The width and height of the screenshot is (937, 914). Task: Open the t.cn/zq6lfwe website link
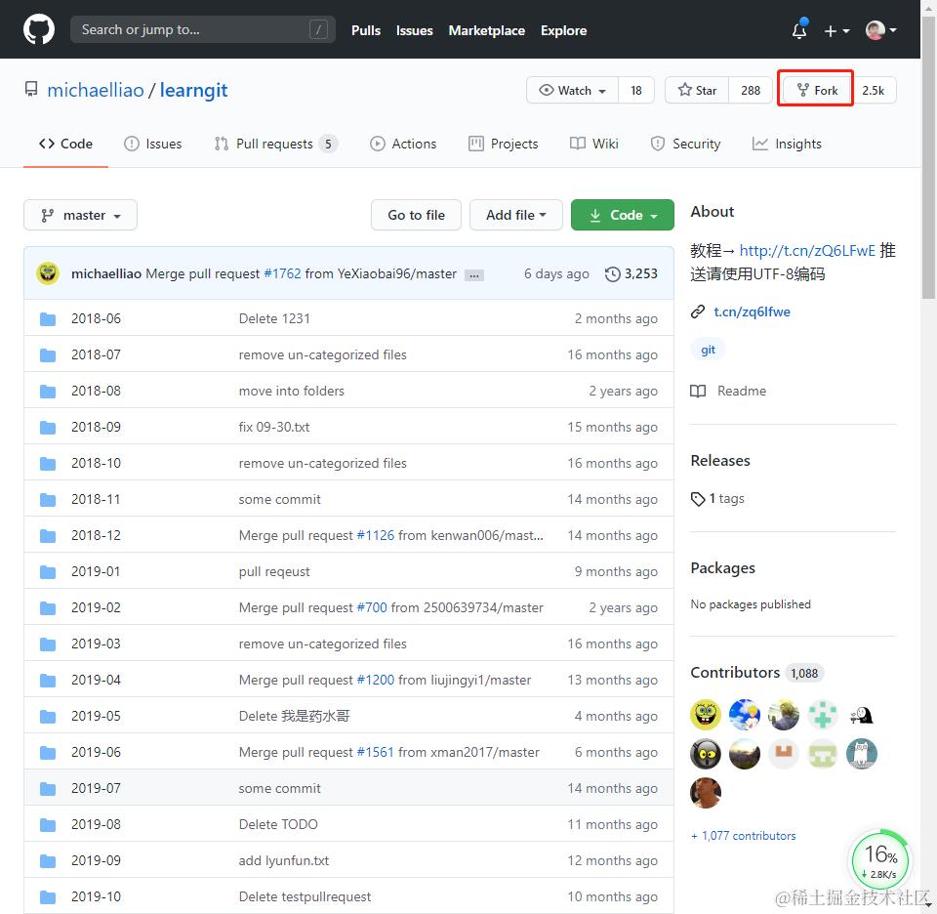click(x=752, y=312)
